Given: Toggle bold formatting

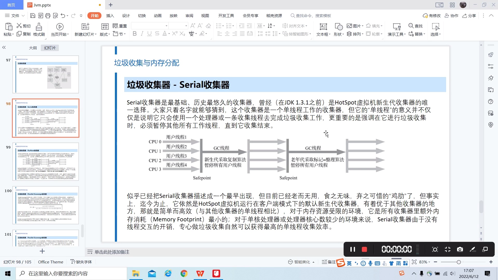Looking at the screenshot, I should [134, 33].
